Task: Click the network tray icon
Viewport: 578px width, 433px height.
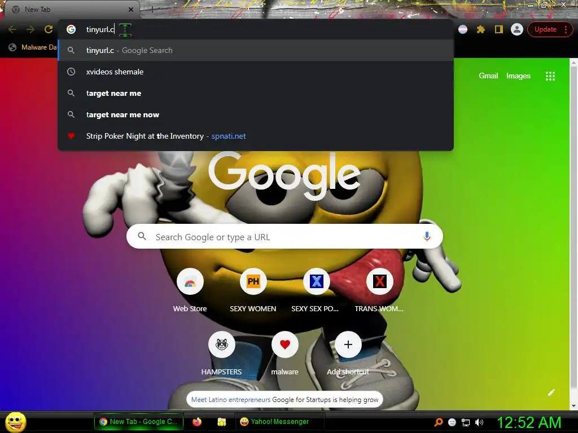Action: [x=466, y=422]
